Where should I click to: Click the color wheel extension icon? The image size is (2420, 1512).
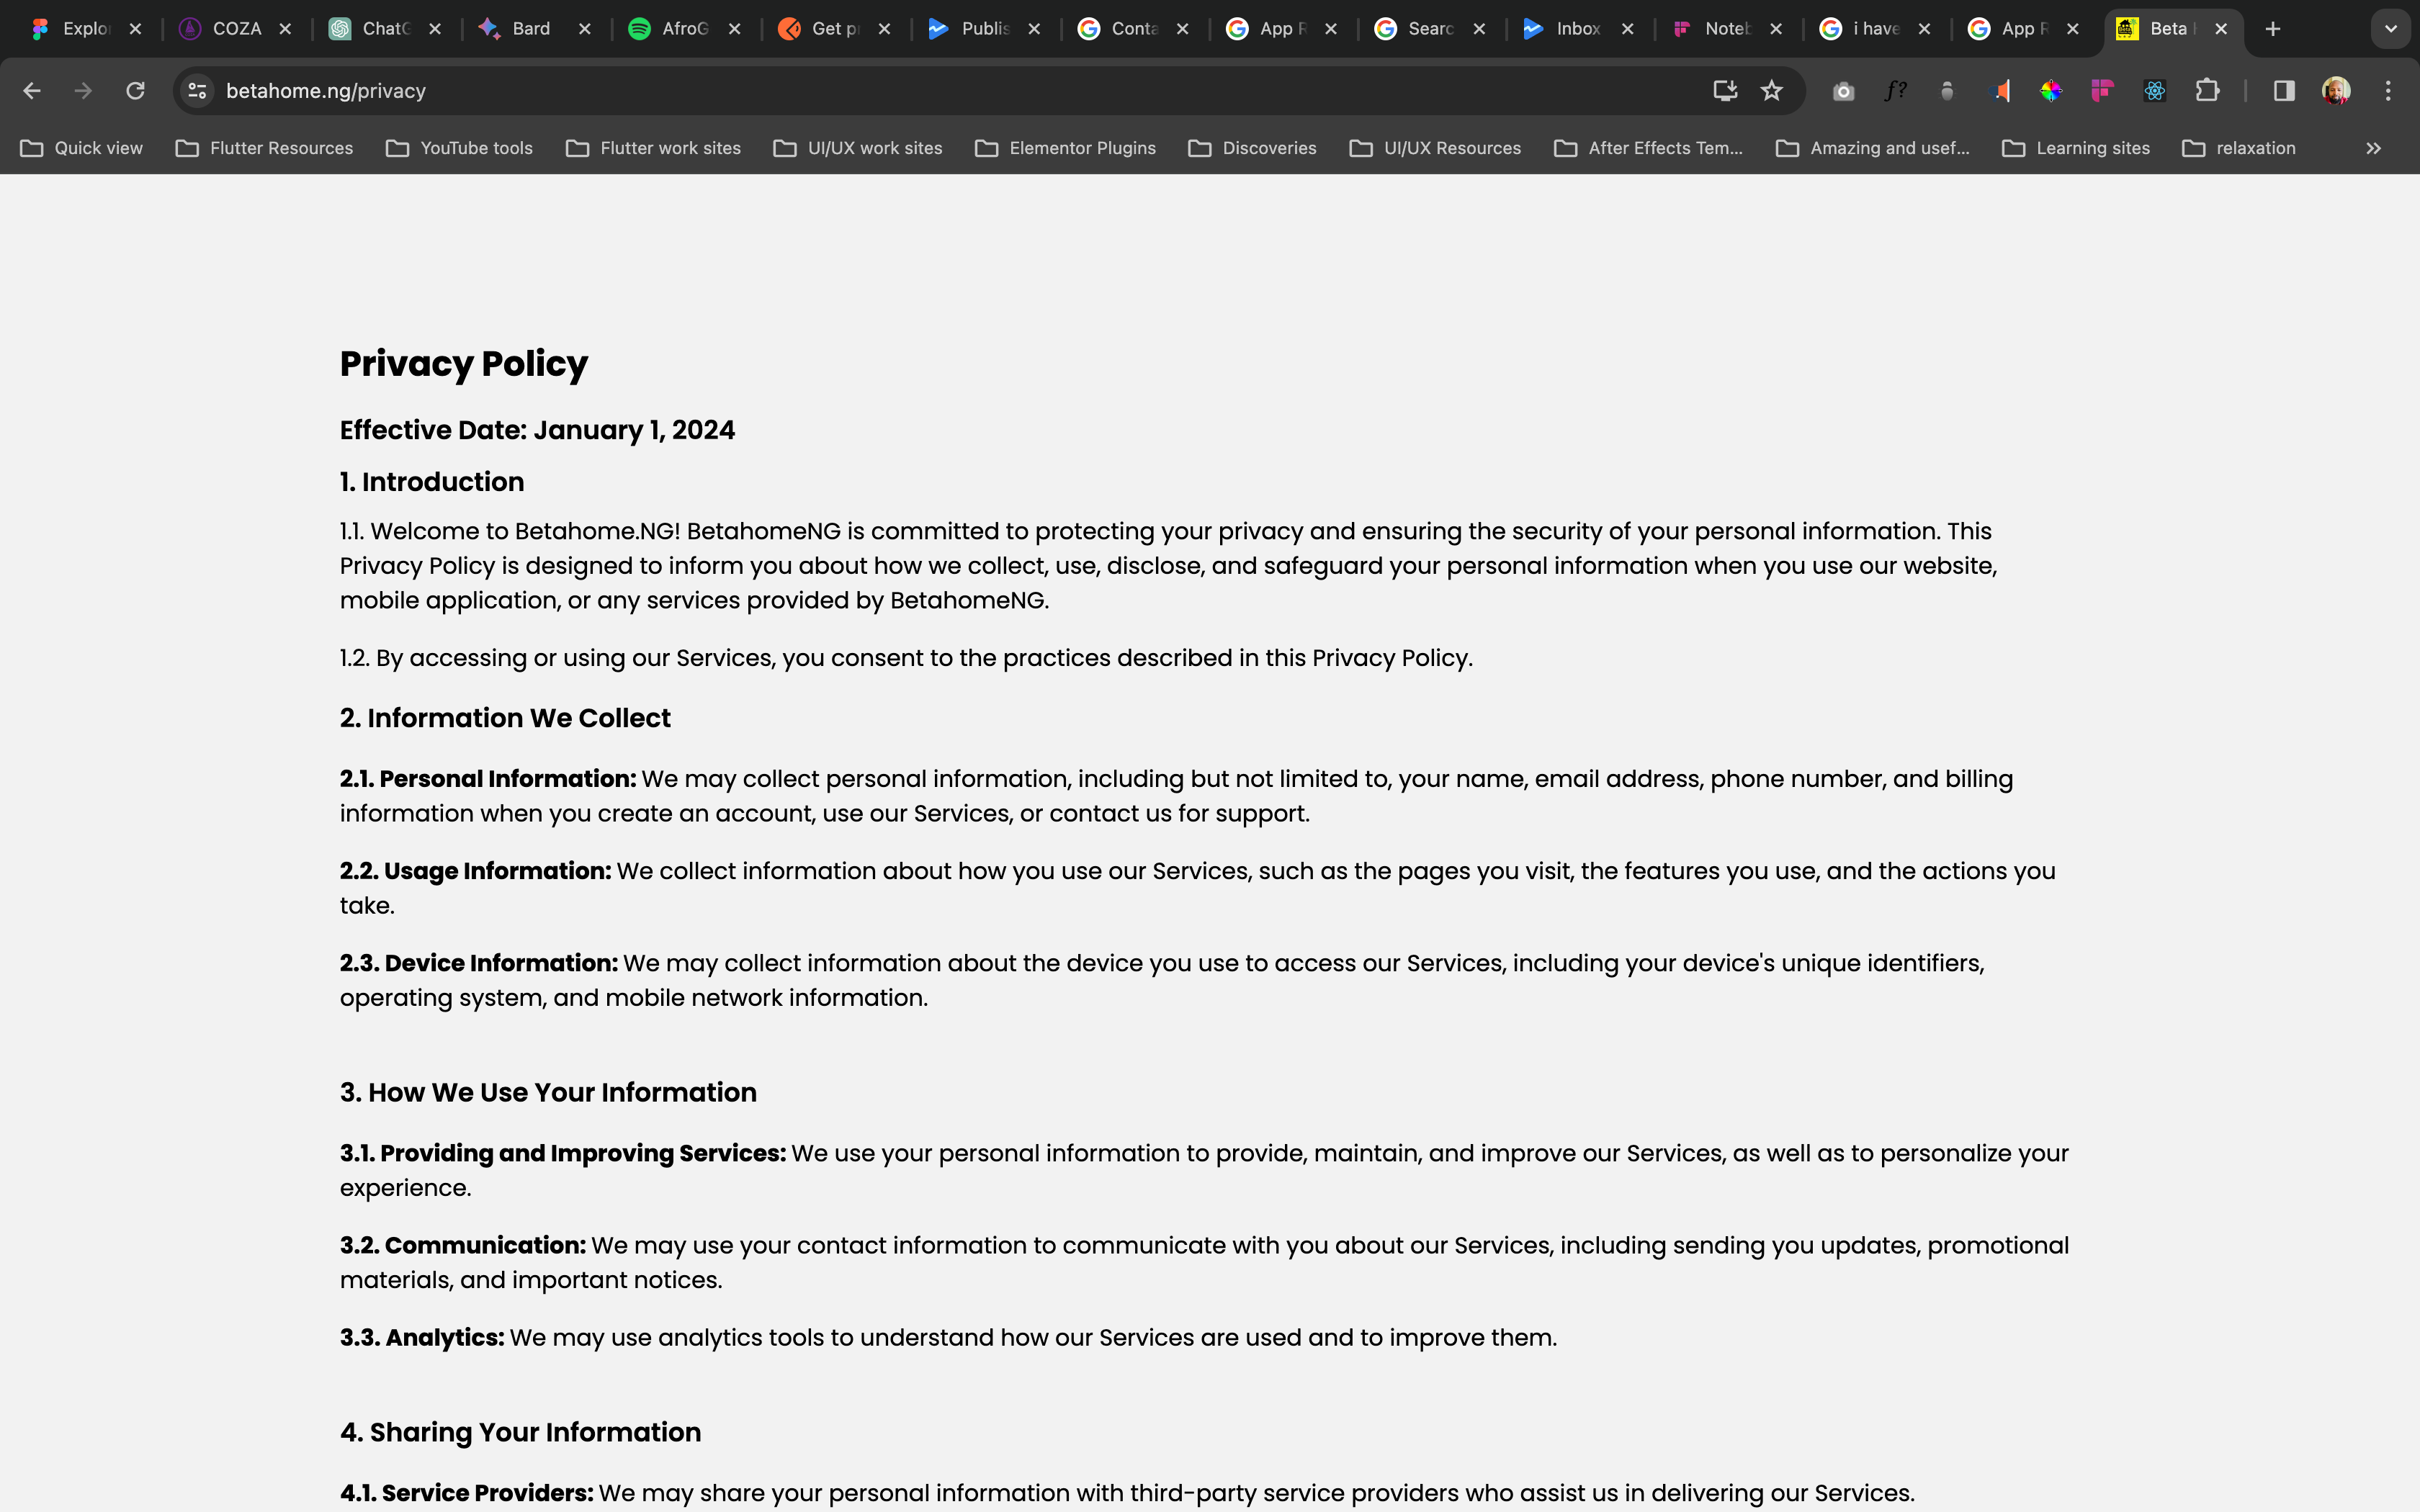(x=2051, y=91)
